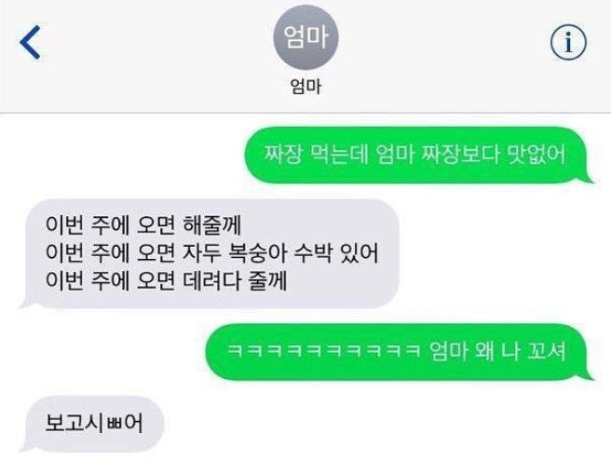Image resolution: width=611 pixels, height=461 pixels.
Task: Select the line mentioning 자두 복숭아 수박 있어
Action: pos(212,252)
